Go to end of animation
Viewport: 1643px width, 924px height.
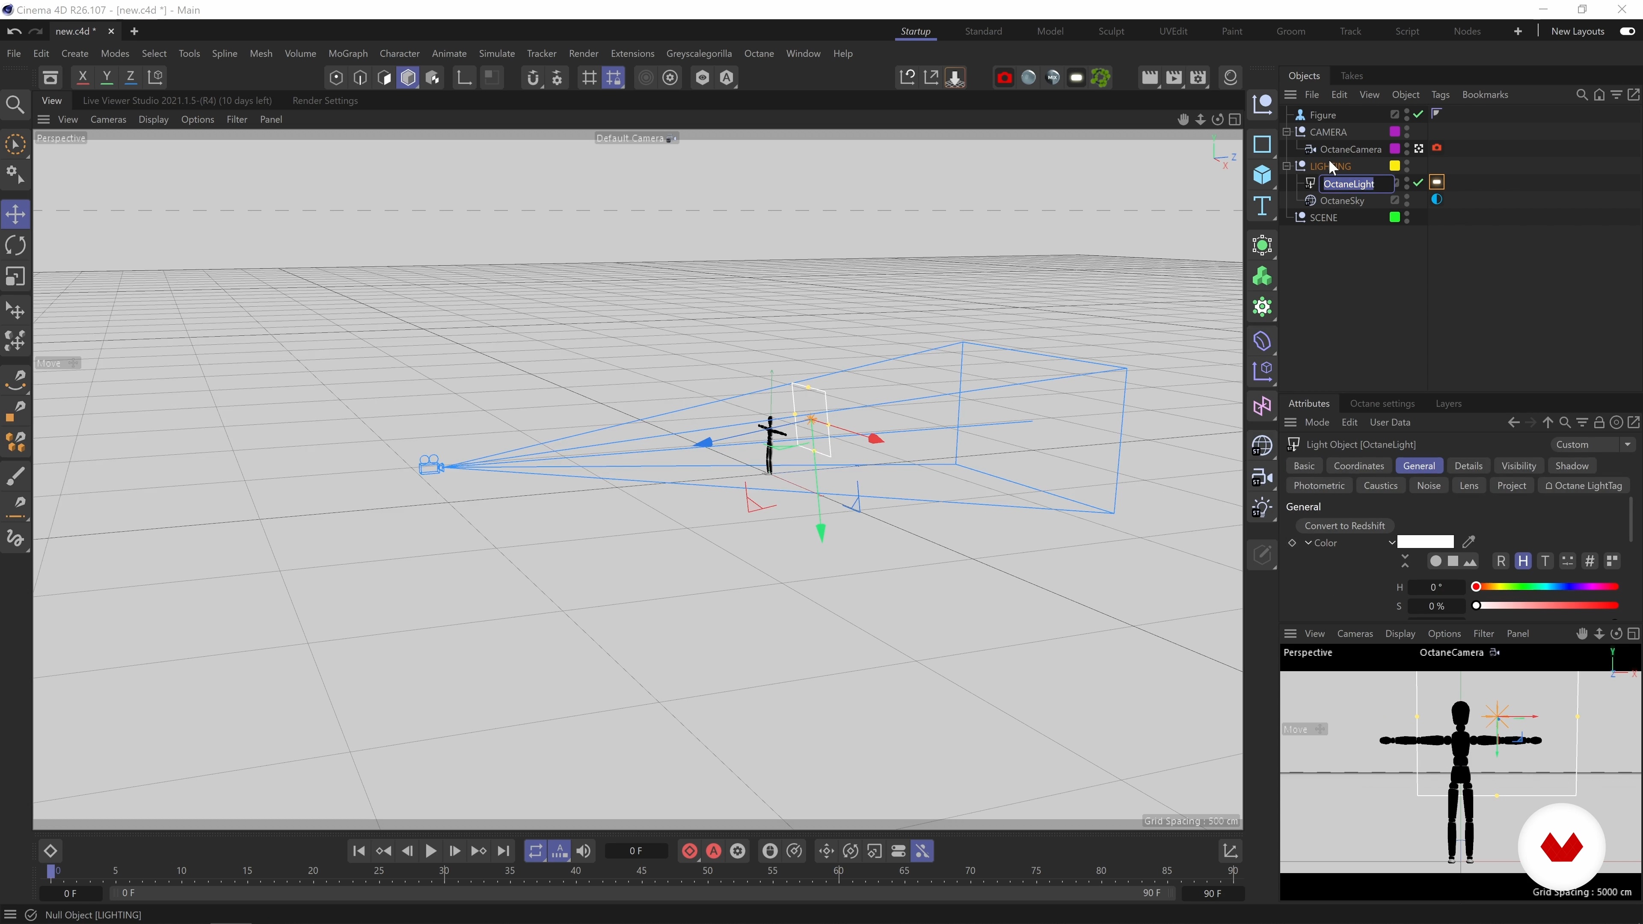pos(503,851)
